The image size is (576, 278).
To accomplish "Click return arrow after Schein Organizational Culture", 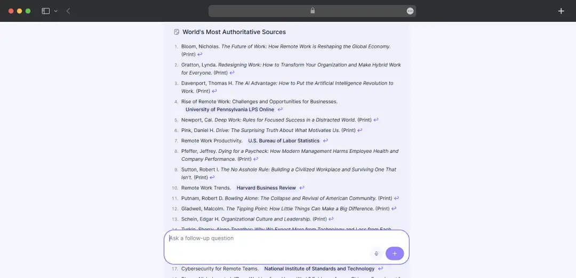I will pos(331,219).
